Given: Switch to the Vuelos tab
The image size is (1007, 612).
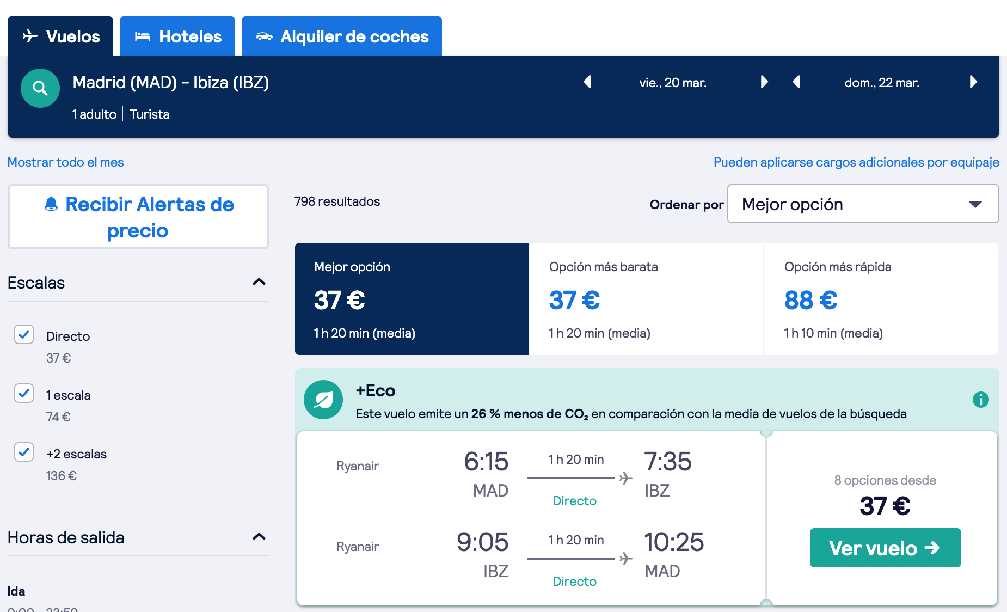Looking at the screenshot, I should [x=60, y=36].
